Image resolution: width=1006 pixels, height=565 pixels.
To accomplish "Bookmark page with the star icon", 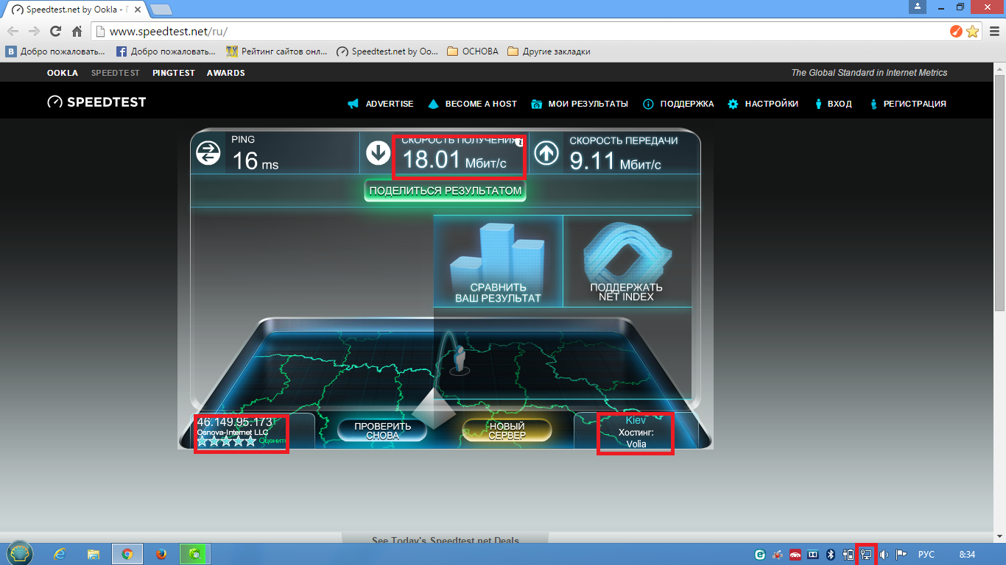I will [x=972, y=32].
